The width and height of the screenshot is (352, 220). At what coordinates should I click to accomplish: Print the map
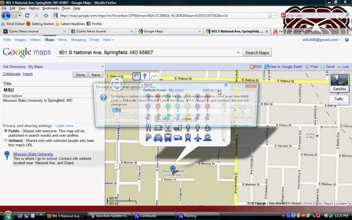312,67
